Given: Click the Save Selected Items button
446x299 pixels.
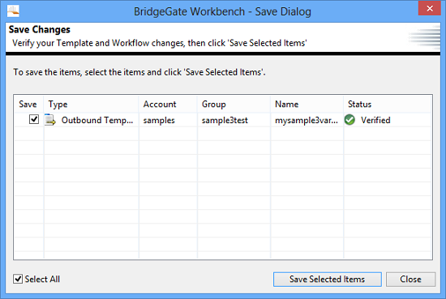Looking at the screenshot, I should (x=328, y=279).
